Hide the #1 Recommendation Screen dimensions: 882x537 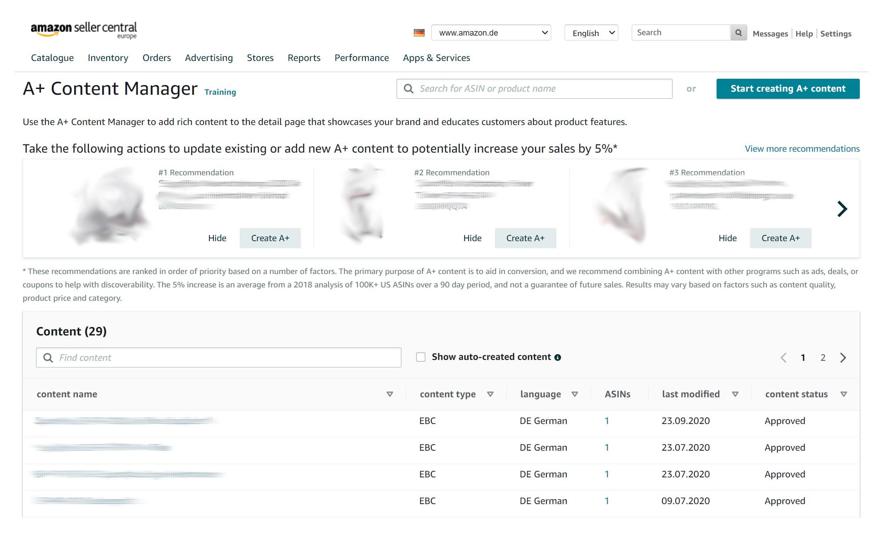(217, 238)
